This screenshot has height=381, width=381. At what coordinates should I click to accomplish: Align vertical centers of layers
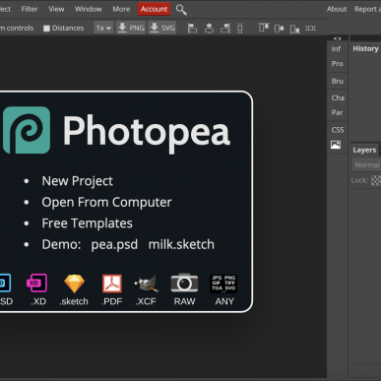pyautogui.click(x=279, y=29)
